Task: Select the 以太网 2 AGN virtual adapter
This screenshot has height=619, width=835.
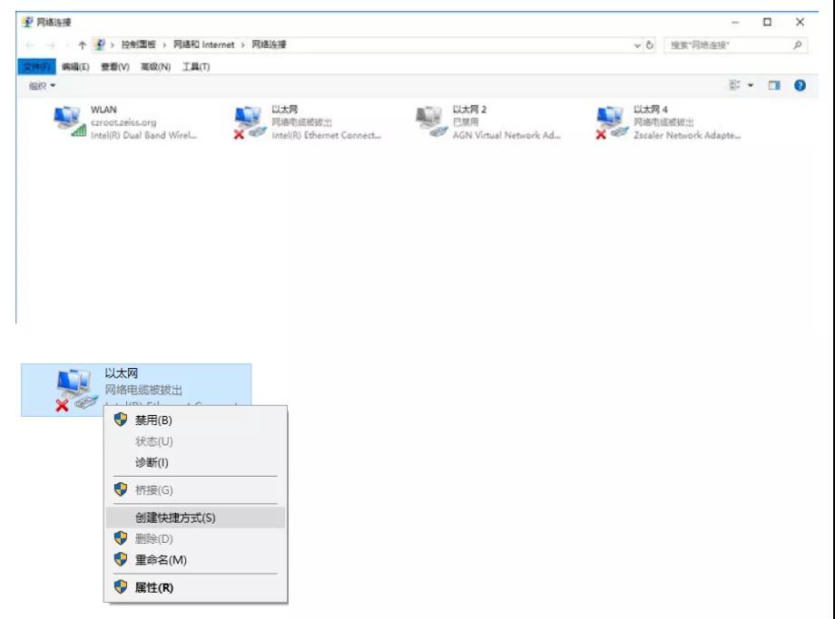Action: (429, 122)
